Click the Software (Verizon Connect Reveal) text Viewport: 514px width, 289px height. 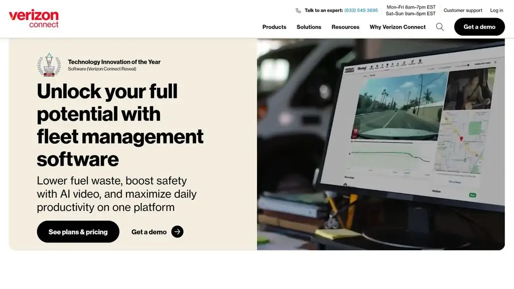pos(102,69)
